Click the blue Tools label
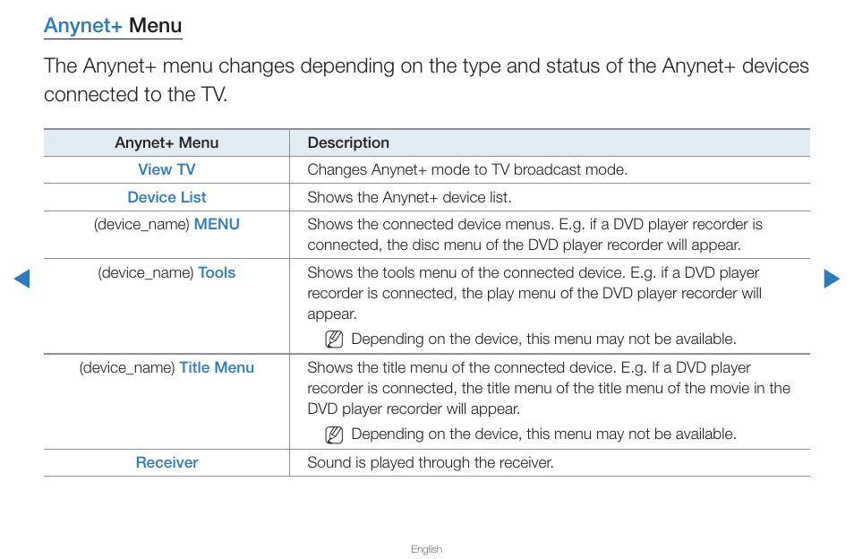854x559 pixels. tap(217, 272)
